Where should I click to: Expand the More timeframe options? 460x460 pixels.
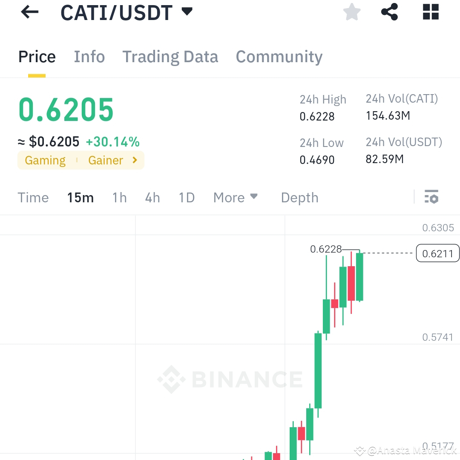235,197
